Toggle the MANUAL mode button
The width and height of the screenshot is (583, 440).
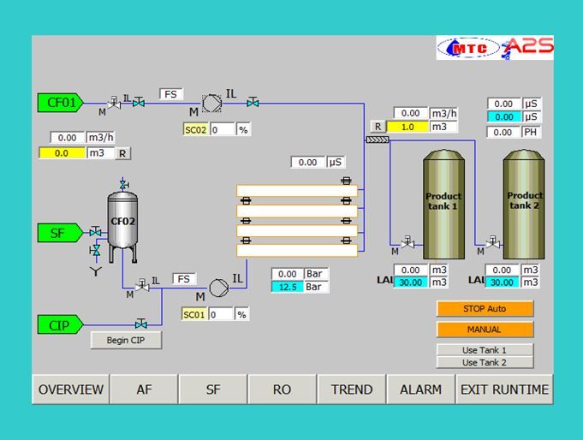[x=485, y=330]
